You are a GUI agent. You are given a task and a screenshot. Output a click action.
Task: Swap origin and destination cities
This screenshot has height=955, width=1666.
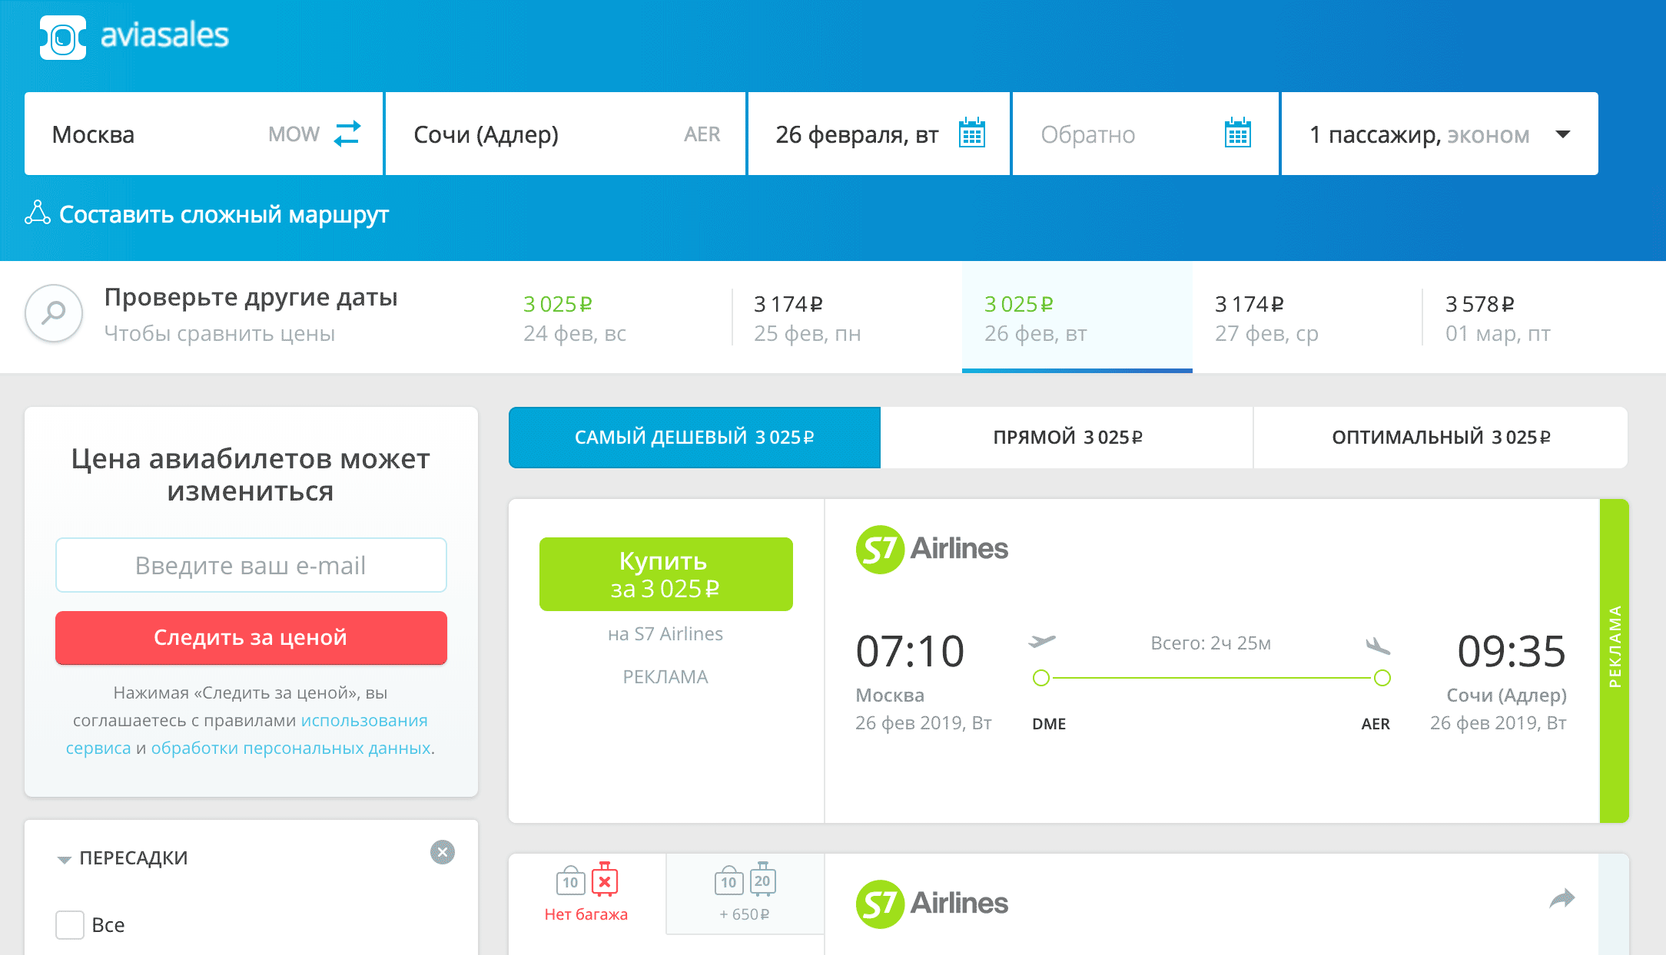(x=347, y=134)
